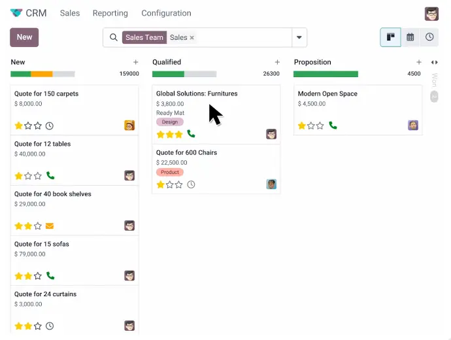
Task: Toggle third star on Modern Open Space
Action: tap(320, 126)
